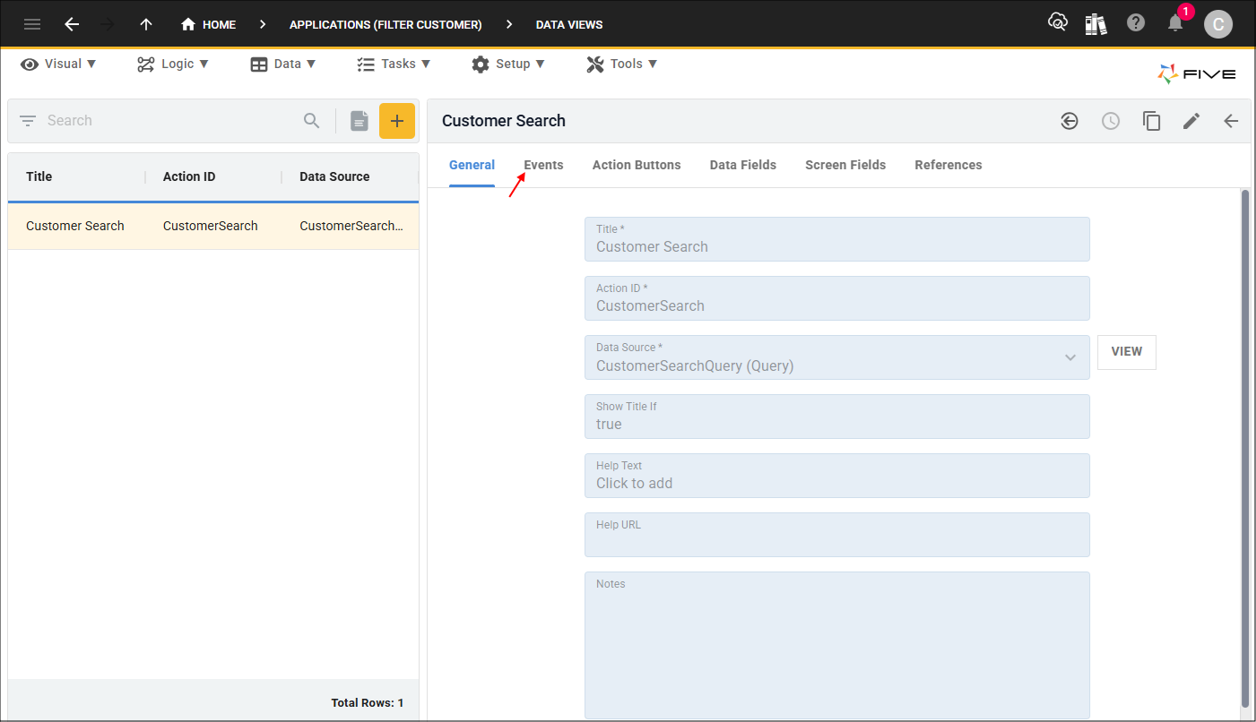Open the documentation books icon
Screen dimensions: 1256x722
tap(1096, 24)
